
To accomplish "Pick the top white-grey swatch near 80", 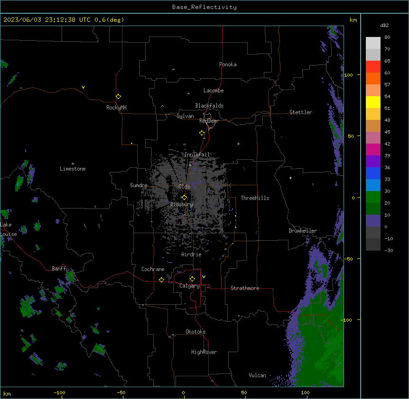I will pyautogui.click(x=373, y=43).
